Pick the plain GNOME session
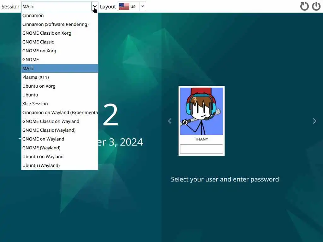 (60, 60)
